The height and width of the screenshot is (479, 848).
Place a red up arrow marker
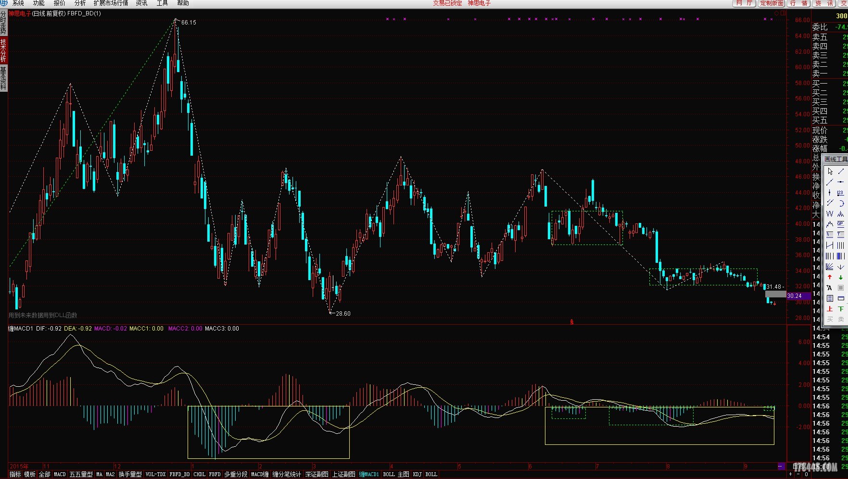point(830,277)
